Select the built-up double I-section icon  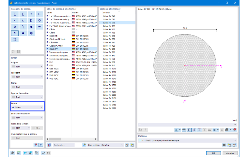click(15, 39)
